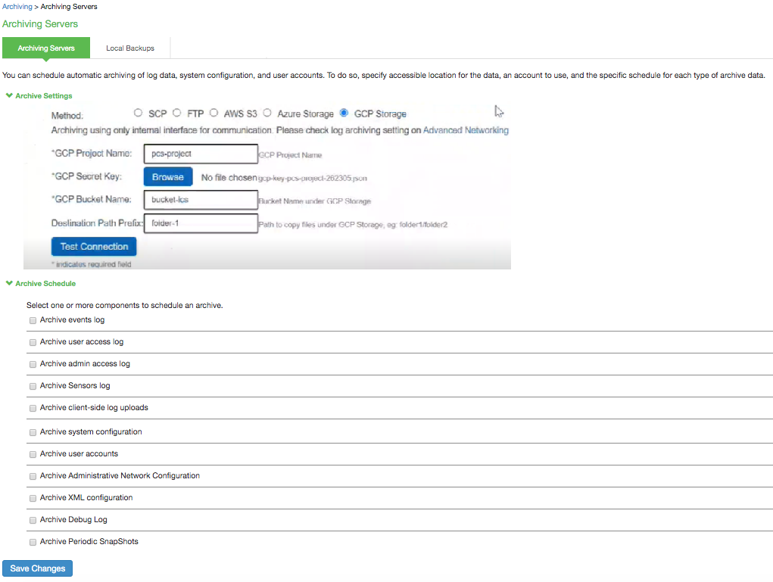Tick Archive client-side log uploads

pos(33,408)
